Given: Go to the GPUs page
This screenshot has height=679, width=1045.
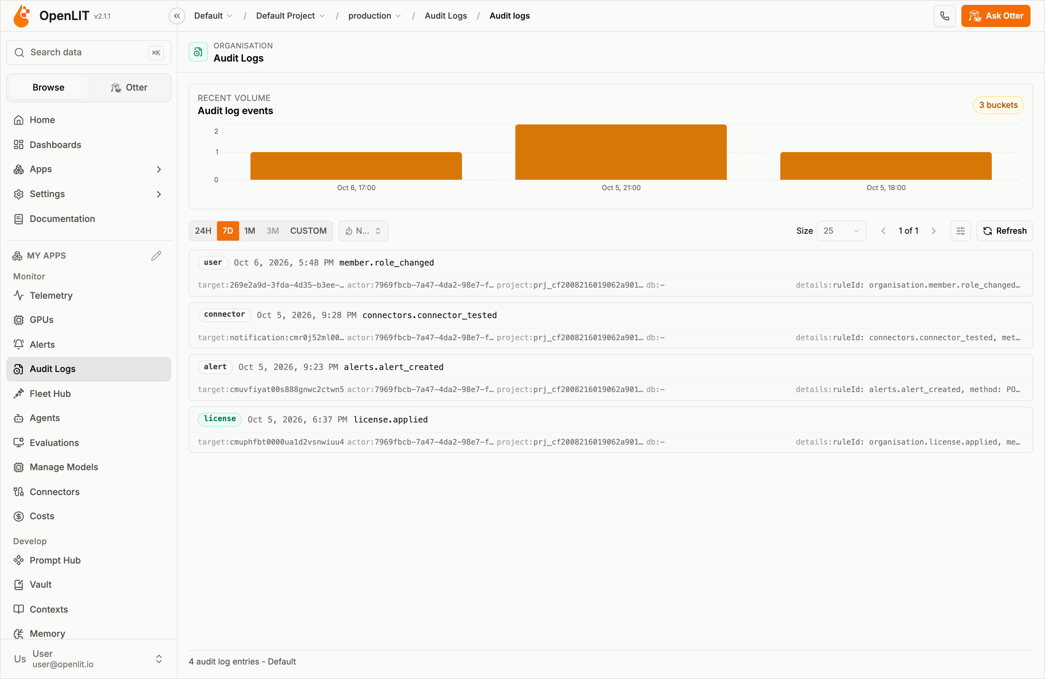Looking at the screenshot, I should (x=89, y=320).
